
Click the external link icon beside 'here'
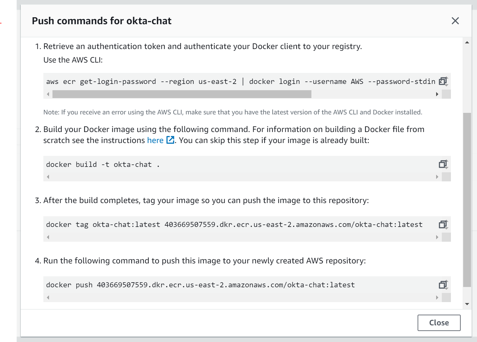(170, 140)
